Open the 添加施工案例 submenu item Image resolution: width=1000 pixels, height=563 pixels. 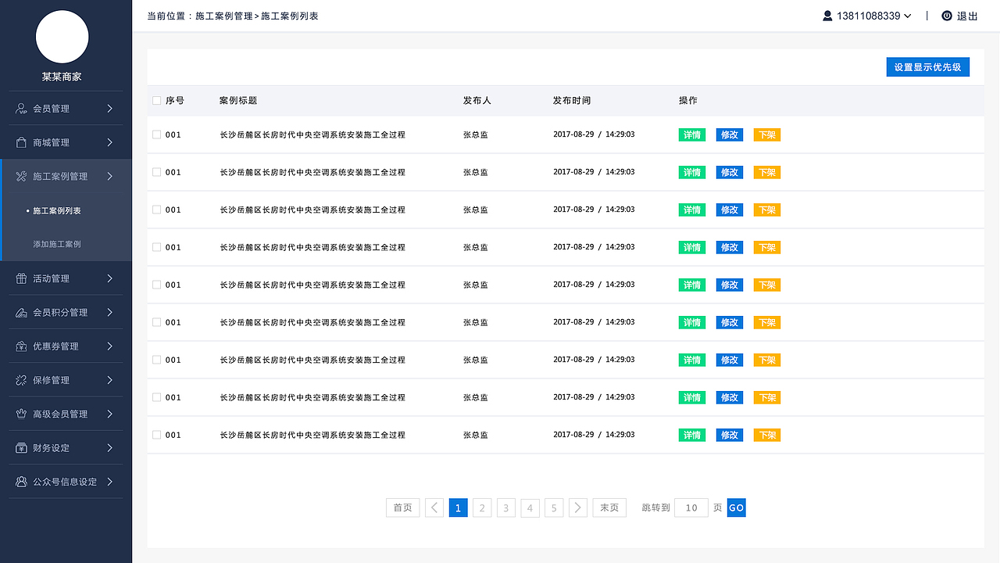[57, 244]
